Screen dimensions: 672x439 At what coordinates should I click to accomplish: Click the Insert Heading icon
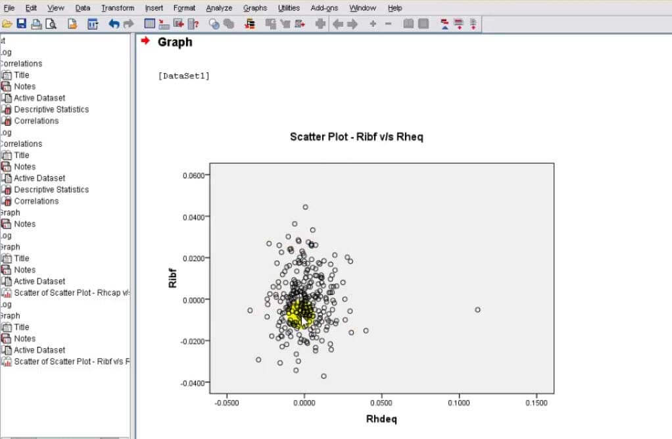coord(444,24)
